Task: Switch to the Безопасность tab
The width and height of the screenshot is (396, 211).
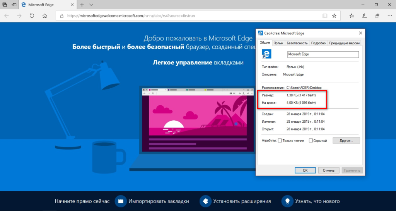Action: pos(297,43)
